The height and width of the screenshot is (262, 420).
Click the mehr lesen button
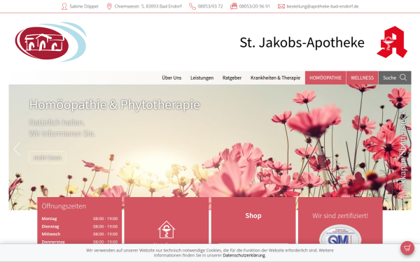48,157
